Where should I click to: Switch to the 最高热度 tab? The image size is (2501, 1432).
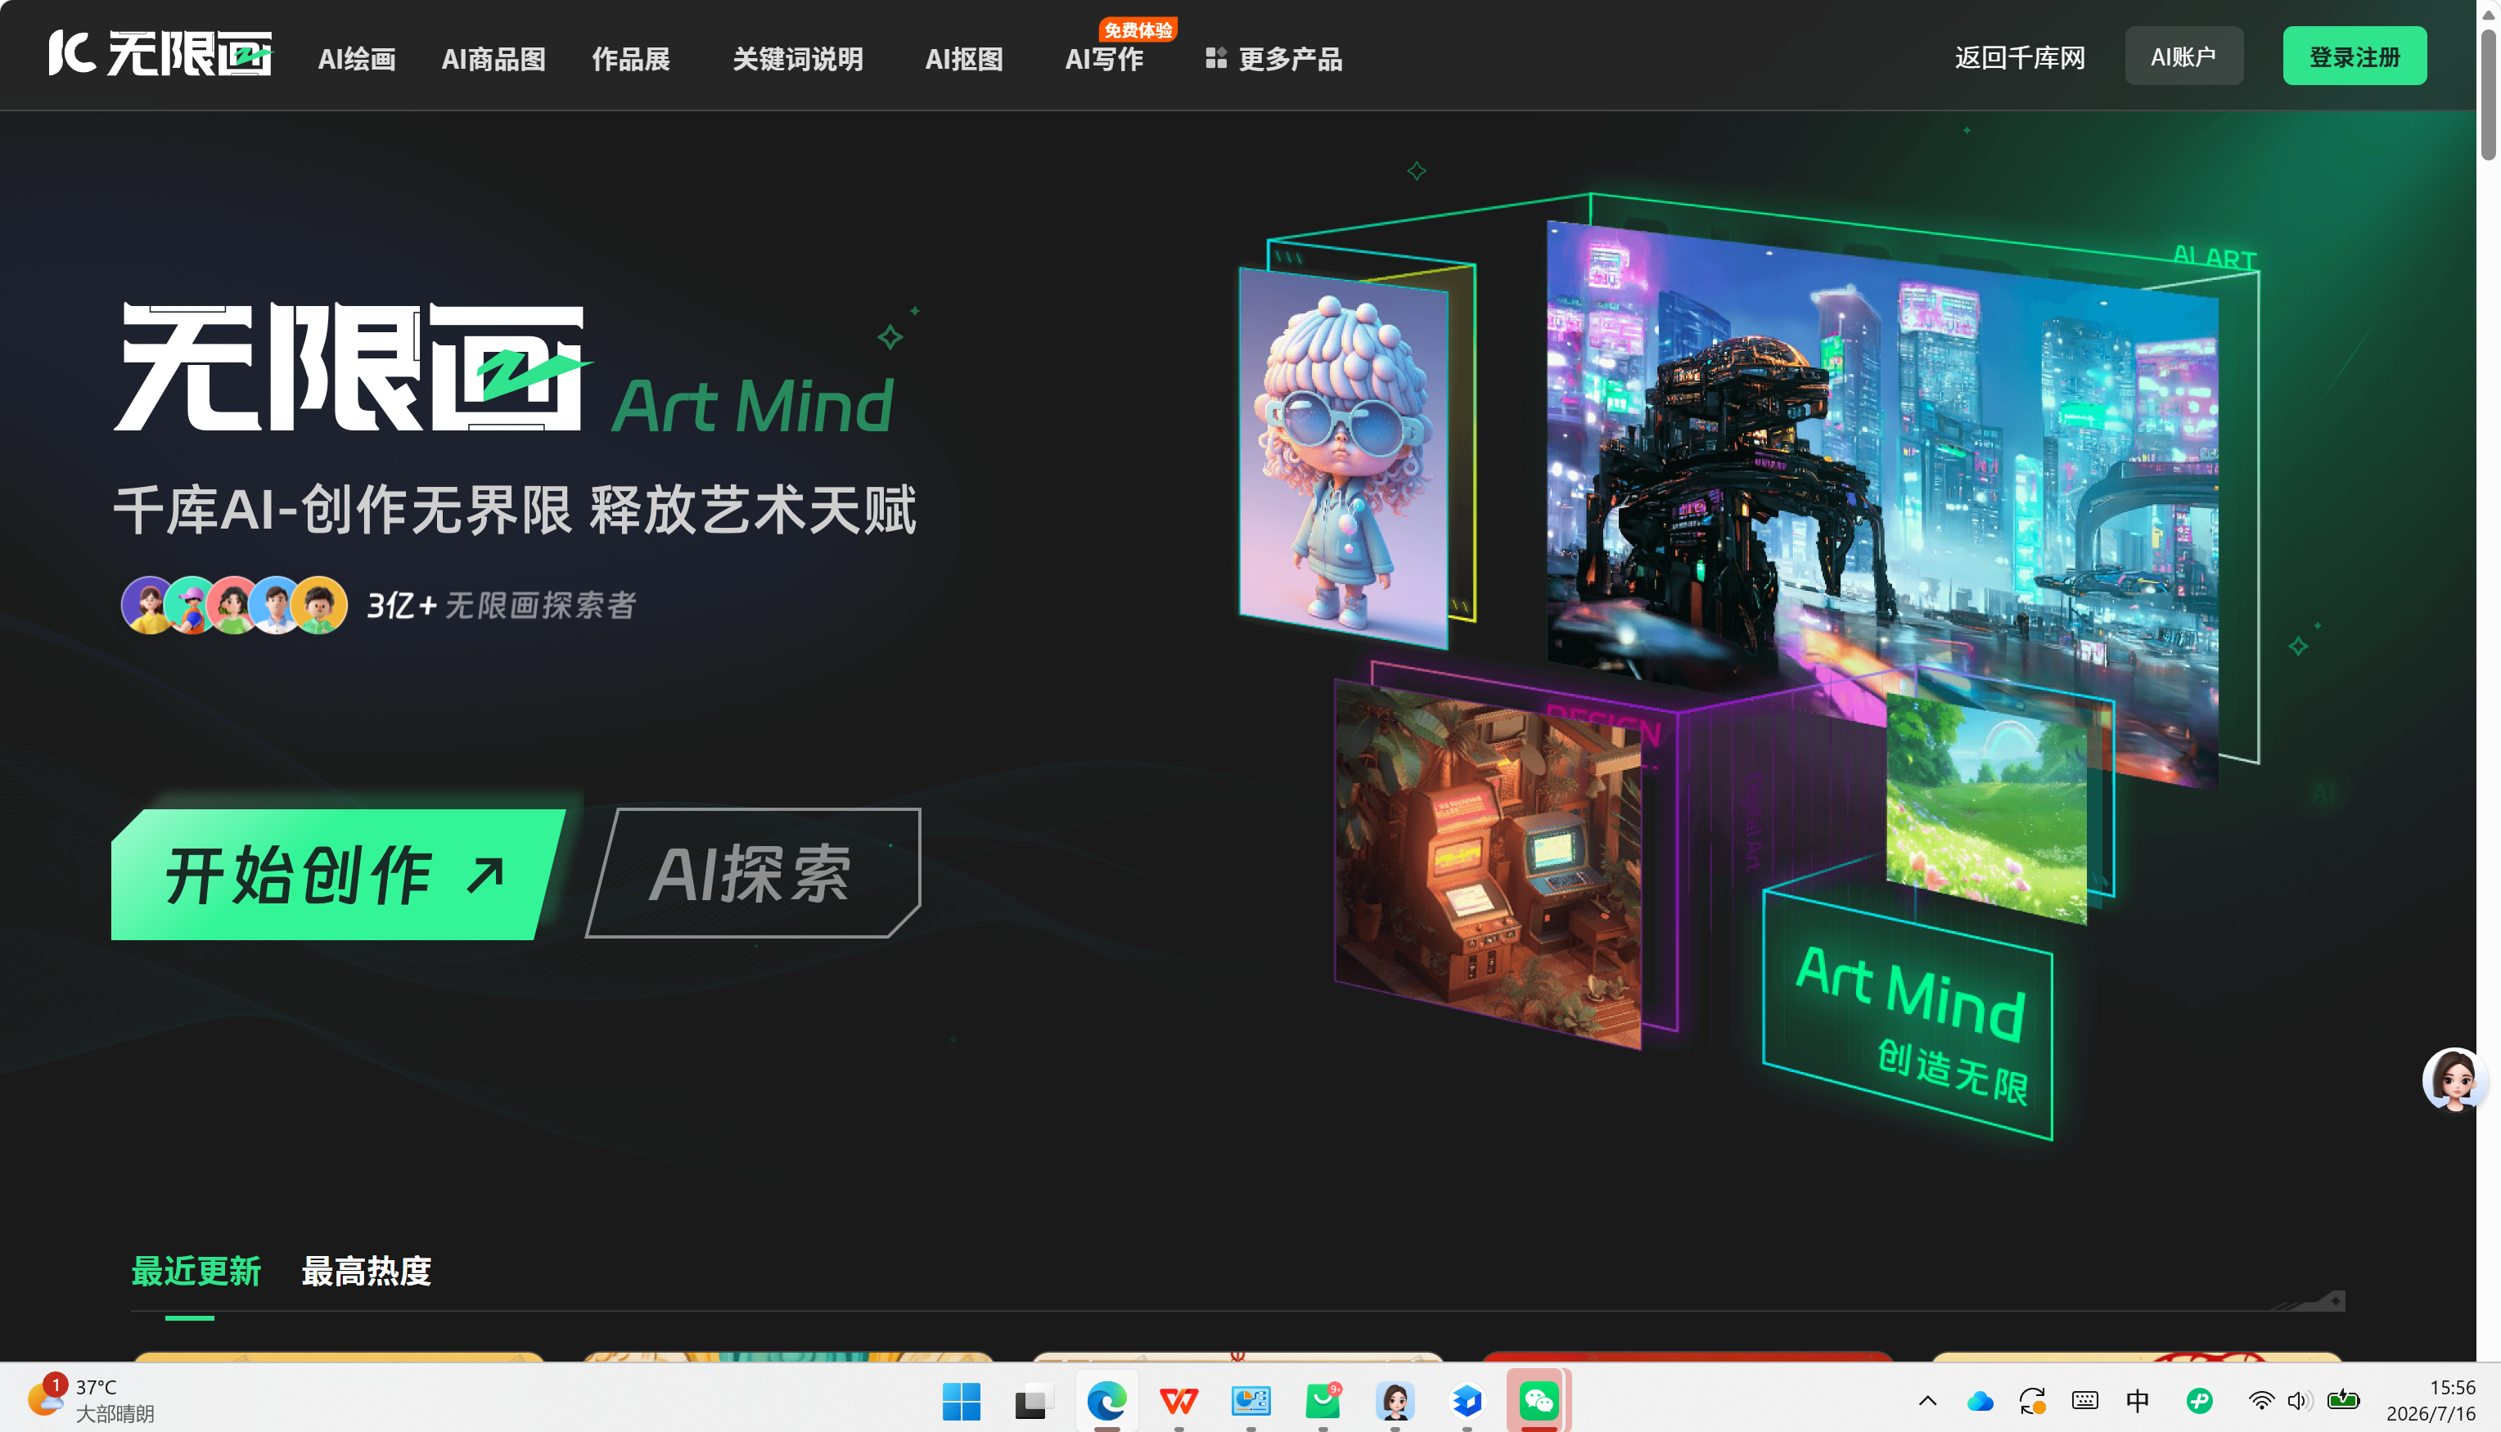[x=366, y=1271]
